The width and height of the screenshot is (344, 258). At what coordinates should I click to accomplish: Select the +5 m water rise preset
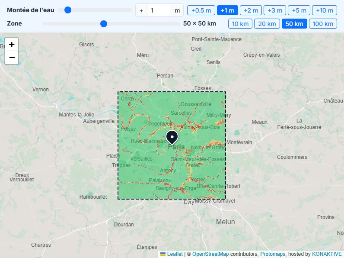[x=299, y=10]
